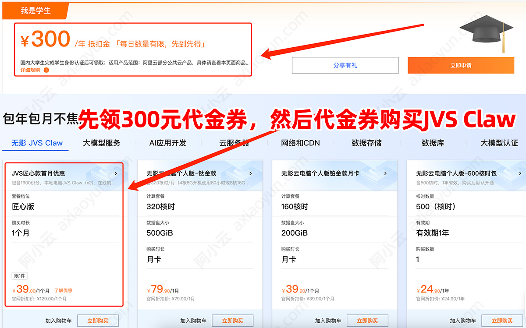
Task: Click 立即购买 on 500核时包 card
Action: [502, 321]
